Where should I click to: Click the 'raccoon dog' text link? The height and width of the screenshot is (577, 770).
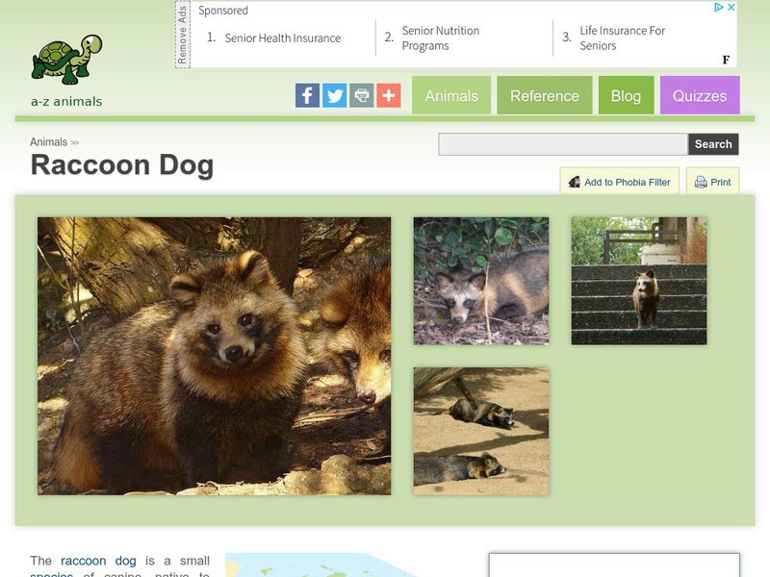tap(98, 561)
